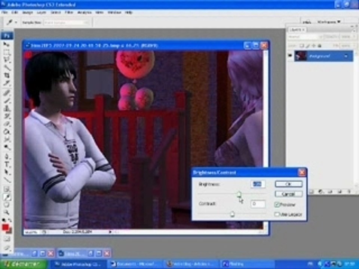Select the Eraser tool
359x269 pixels.
pos(7,124)
